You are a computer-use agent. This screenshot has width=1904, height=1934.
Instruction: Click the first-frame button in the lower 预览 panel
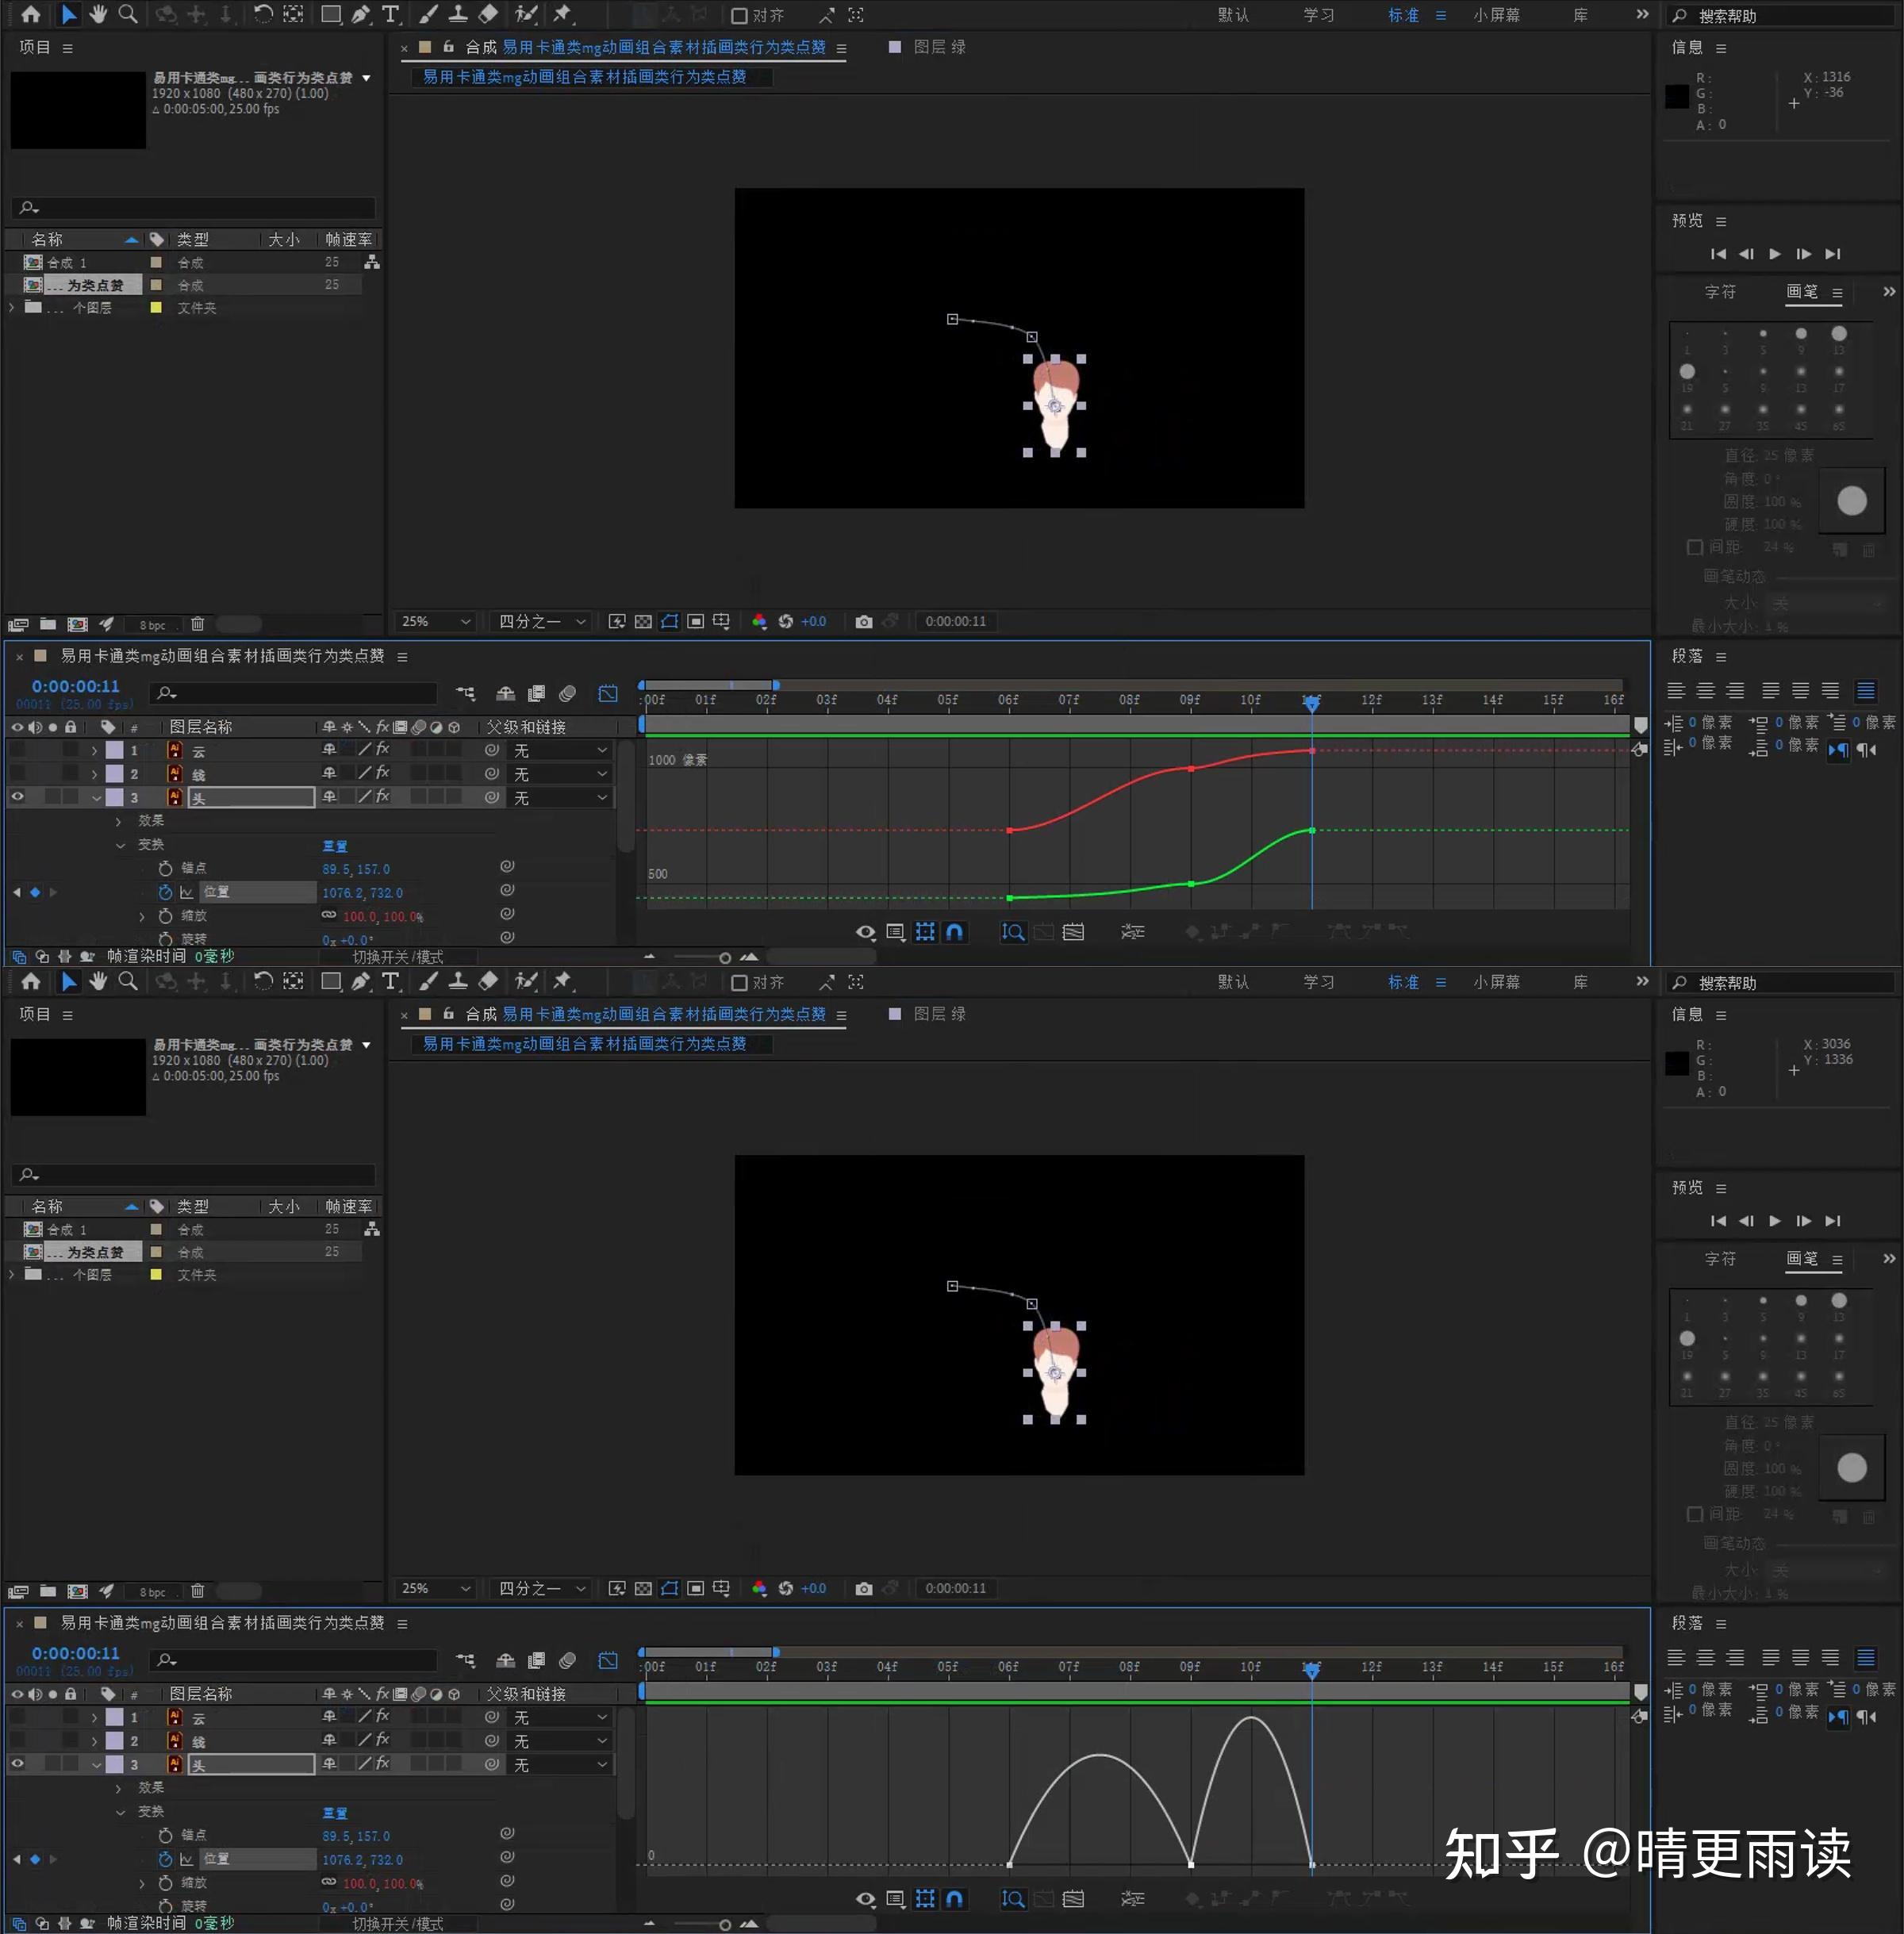click(x=1718, y=1221)
